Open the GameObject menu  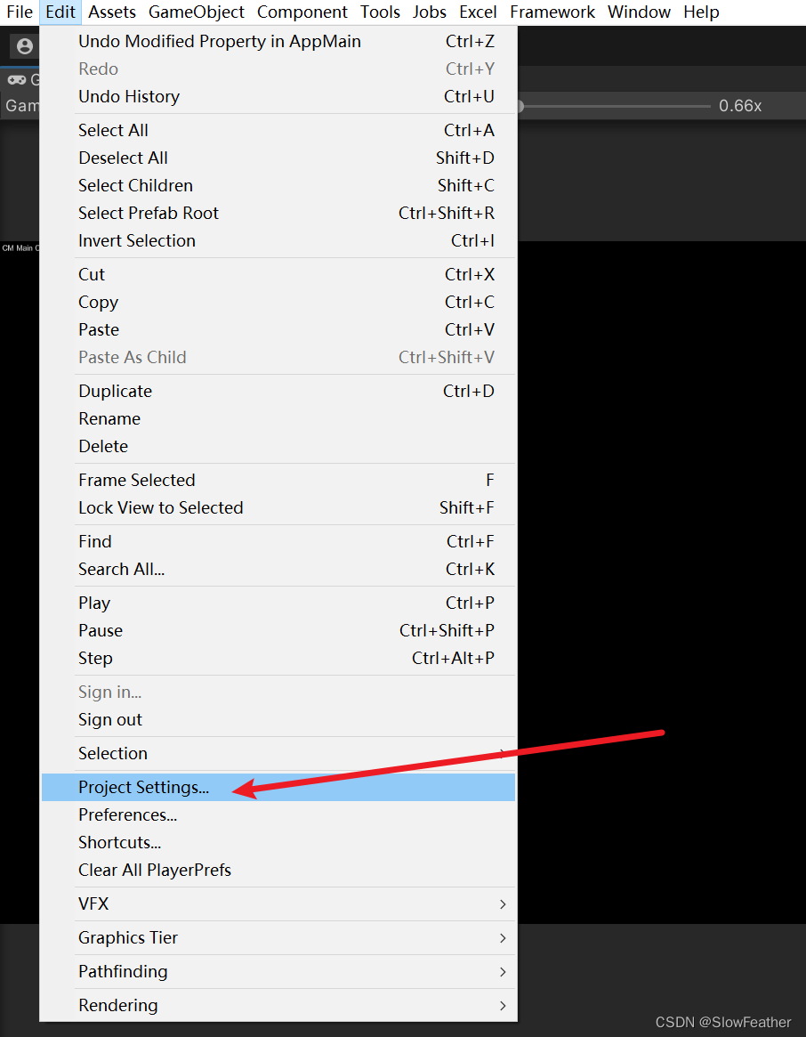click(x=196, y=12)
